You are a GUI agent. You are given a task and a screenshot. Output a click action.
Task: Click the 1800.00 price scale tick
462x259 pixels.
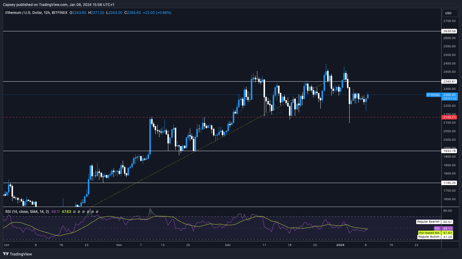[x=449, y=174]
